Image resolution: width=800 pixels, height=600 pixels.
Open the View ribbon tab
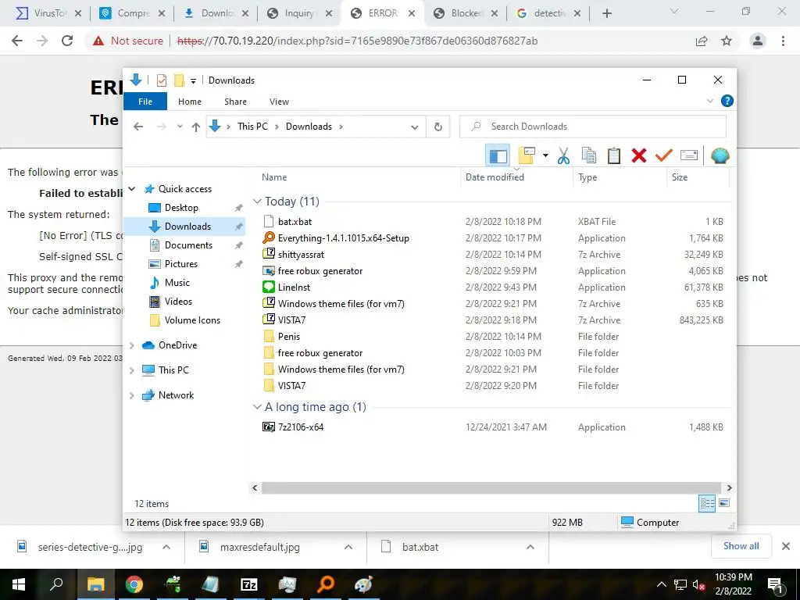click(x=279, y=102)
